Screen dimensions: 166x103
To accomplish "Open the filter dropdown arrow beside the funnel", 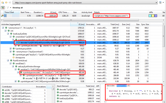I will 11,8.
